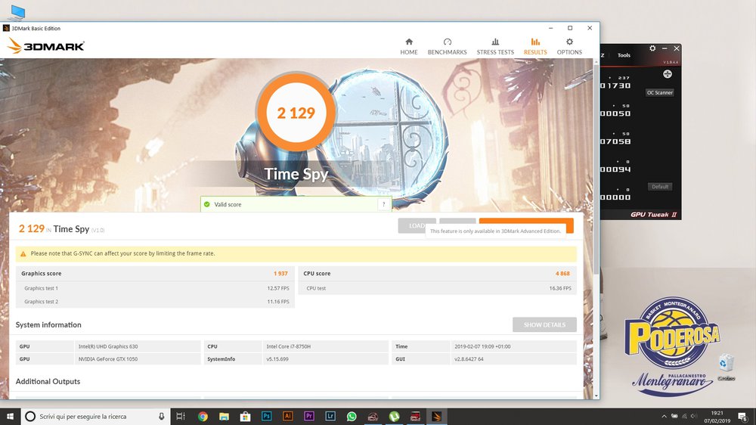Screen dimensions: 756x425
Task: Go to the Benchmarks section
Action: tap(447, 46)
